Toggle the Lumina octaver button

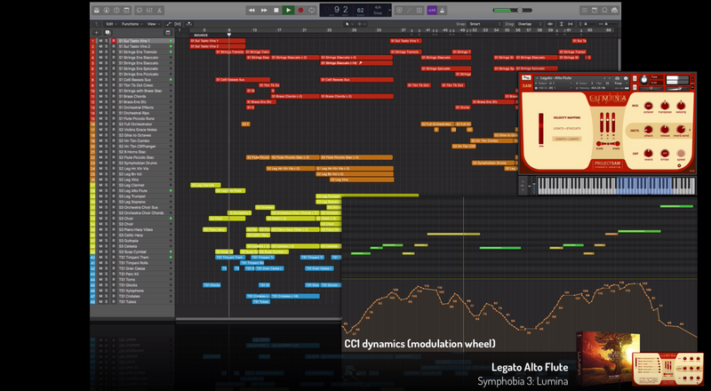(x=649, y=106)
